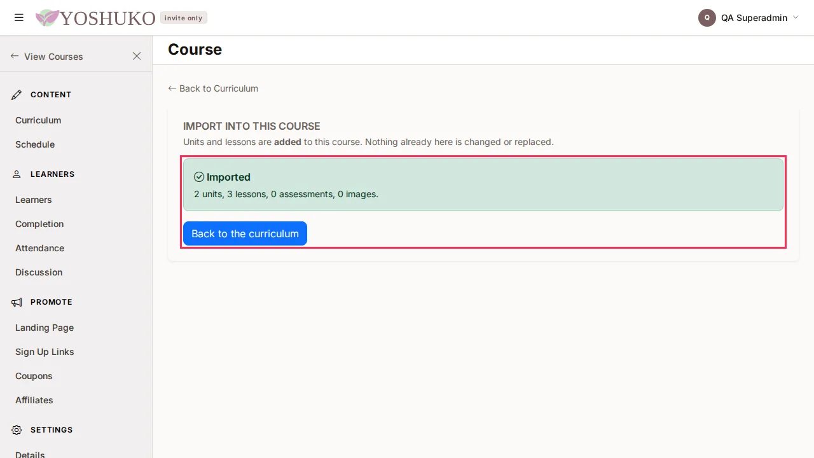Click the import summary counts text
Viewport: 814px width, 458px height.
[x=286, y=194]
